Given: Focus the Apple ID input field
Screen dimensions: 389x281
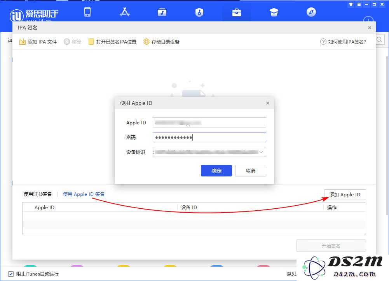Looking at the screenshot, I should pos(209,122).
